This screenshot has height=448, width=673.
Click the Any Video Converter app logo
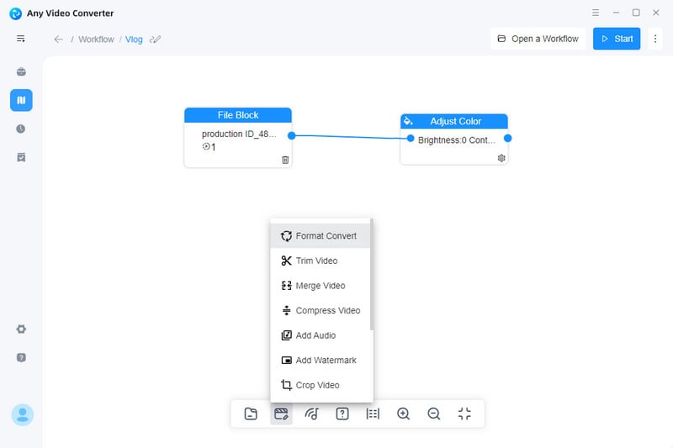15,13
